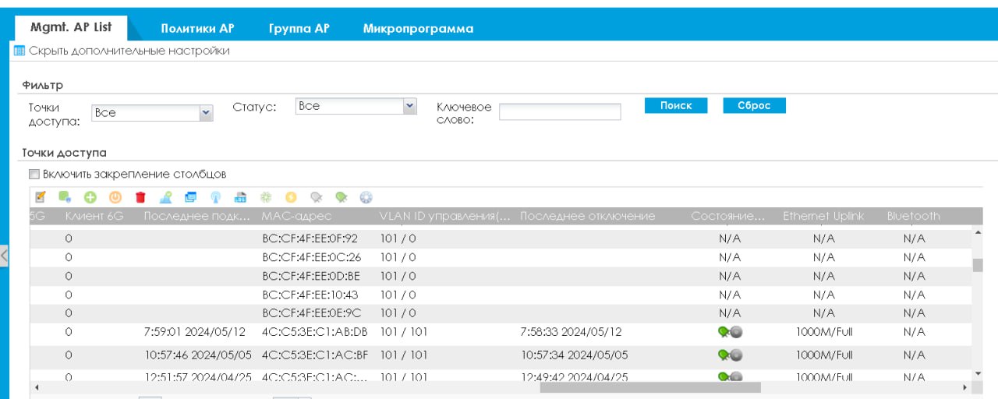Click the horizontal scrollbar thumb
998x399 pixels.
pyautogui.click(x=649, y=387)
